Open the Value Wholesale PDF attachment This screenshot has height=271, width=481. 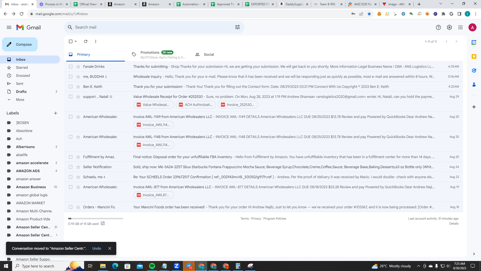pyautogui.click(x=154, y=105)
